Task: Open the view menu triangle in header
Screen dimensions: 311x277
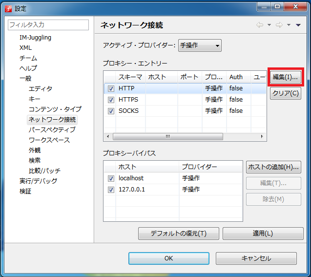Action: tap(298, 25)
